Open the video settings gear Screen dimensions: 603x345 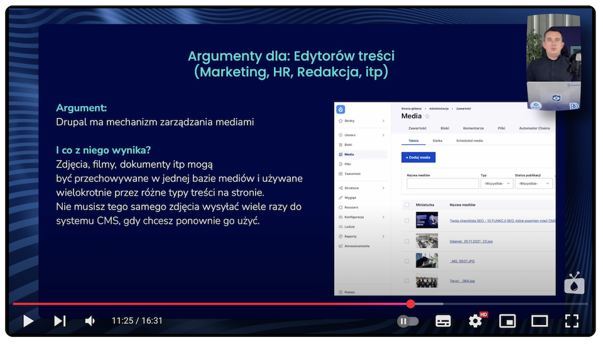[475, 321]
